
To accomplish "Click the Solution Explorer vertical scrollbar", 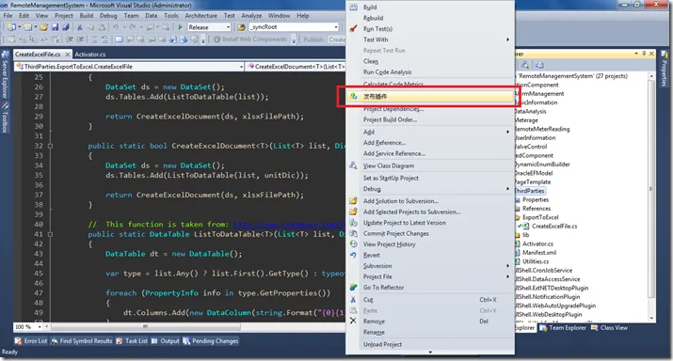I will tap(651, 189).
